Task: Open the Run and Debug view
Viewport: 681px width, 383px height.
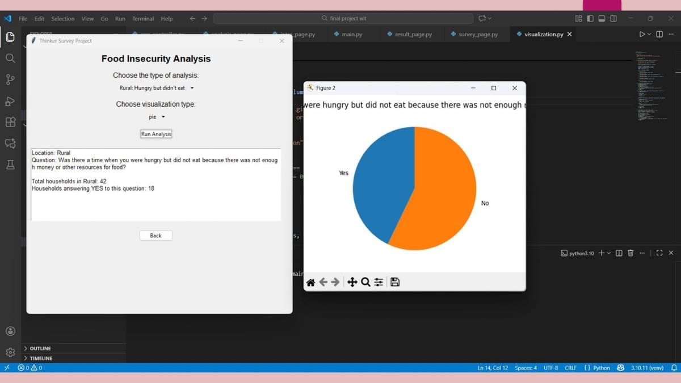Action: tap(10, 101)
